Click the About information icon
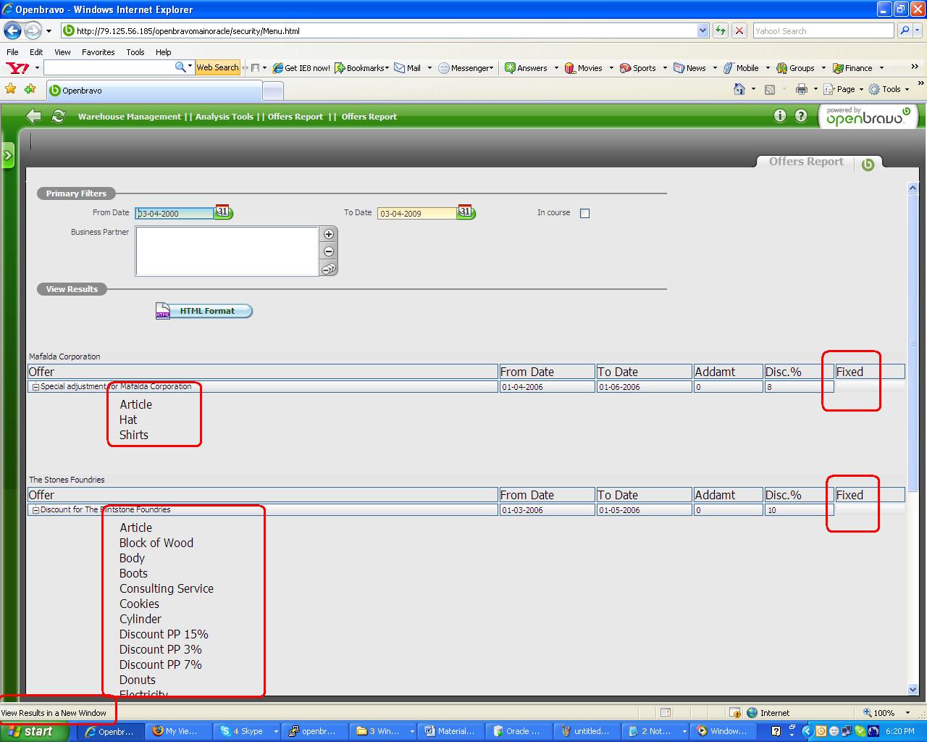The height and width of the screenshot is (742, 927). (x=779, y=116)
